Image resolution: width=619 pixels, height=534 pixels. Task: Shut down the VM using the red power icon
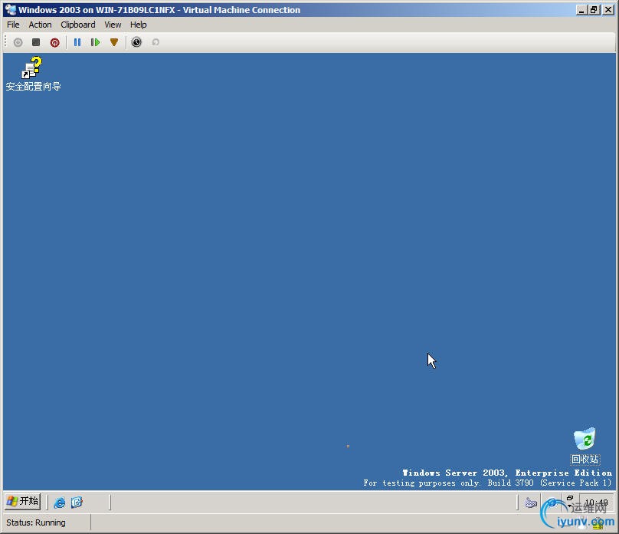coord(55,42)
